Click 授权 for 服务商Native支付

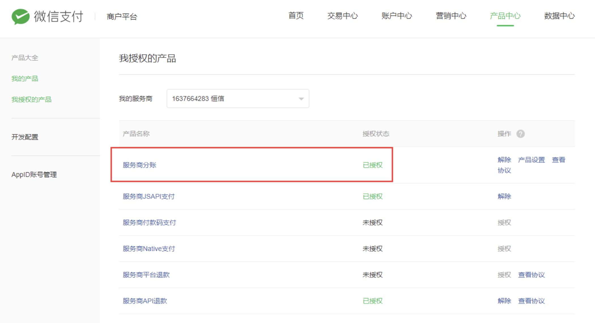[x=504, y=249]
